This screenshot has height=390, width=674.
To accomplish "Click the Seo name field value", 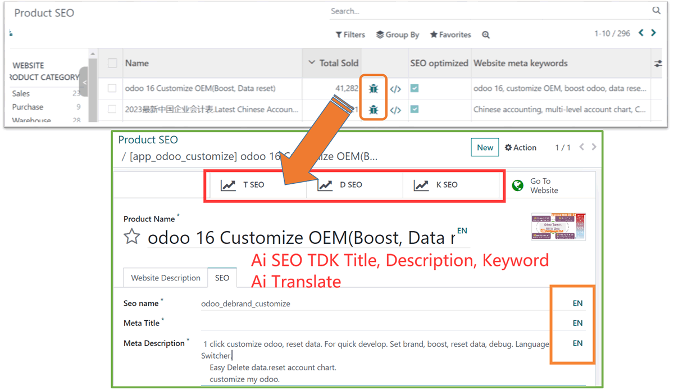I will [245, 303].
